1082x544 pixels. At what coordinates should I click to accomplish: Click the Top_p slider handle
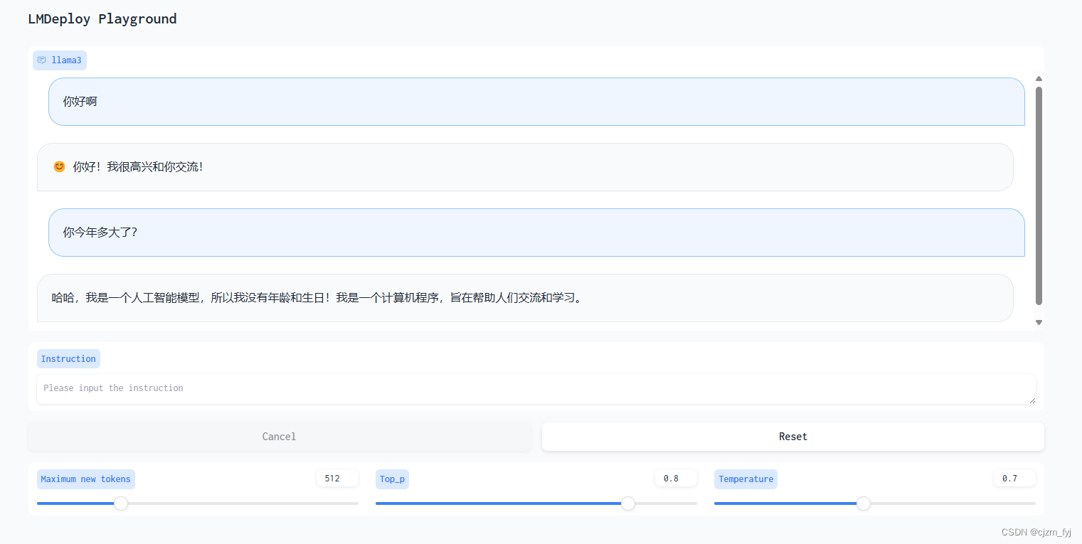(628, 503)
